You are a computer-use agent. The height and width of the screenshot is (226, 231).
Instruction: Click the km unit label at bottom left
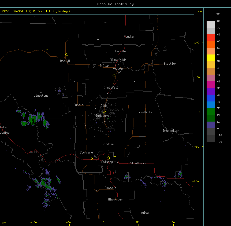[4, 223]
